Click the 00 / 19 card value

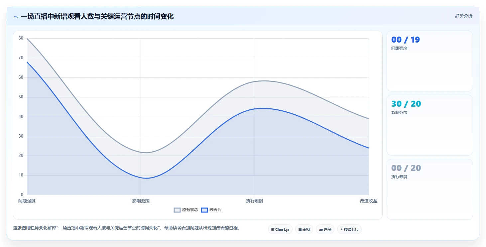406,40
